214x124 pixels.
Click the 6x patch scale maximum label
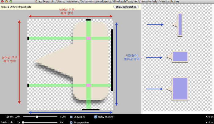61,122
